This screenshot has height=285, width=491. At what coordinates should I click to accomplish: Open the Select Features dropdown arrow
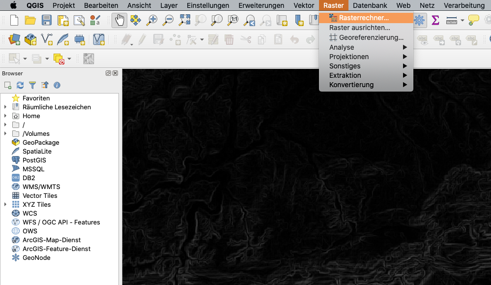(x=25, y=59)
